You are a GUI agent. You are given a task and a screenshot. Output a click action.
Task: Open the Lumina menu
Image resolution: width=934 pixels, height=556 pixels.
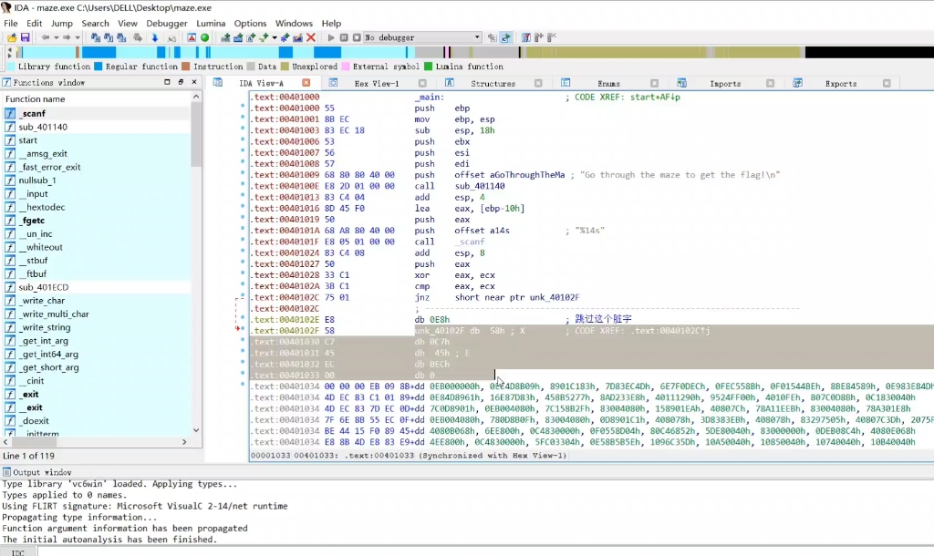(x=211, y=23)
